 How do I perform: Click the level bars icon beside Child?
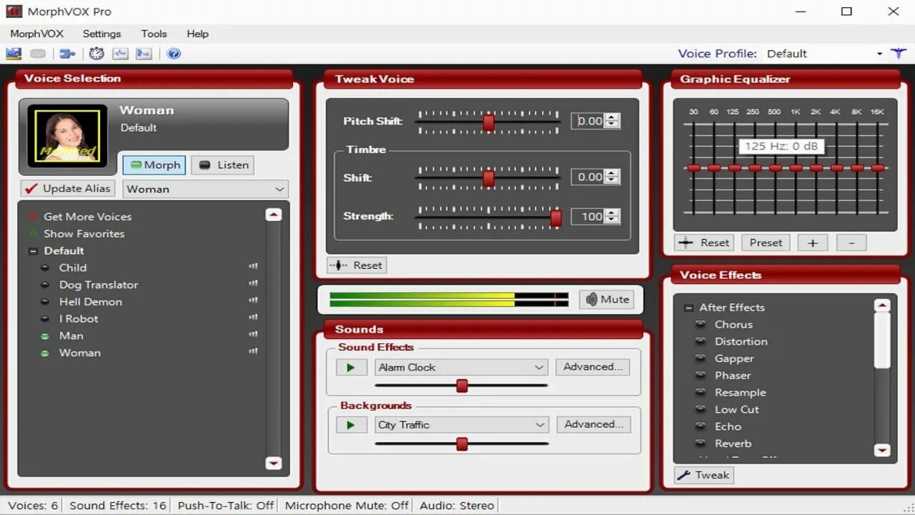click(253, 266)
